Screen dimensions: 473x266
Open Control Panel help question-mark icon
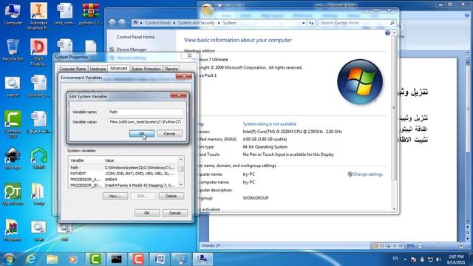pyautogui.click(x=387, y=33)
